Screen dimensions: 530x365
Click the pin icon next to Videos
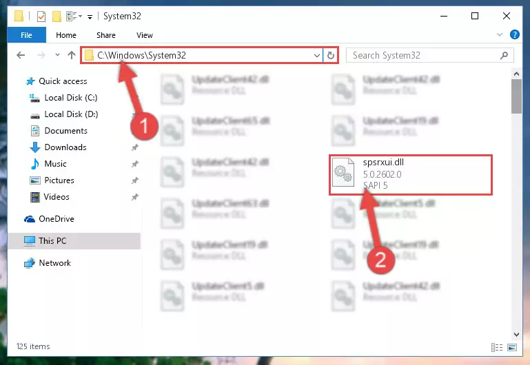[135, 197]
